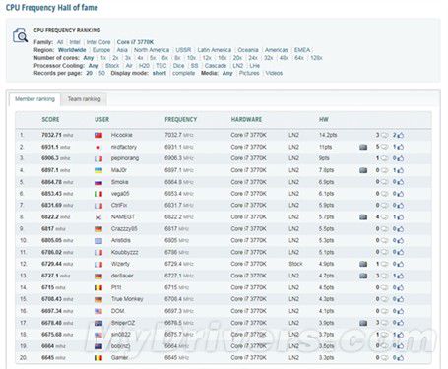Filter processor cooling by H2O

144,66
